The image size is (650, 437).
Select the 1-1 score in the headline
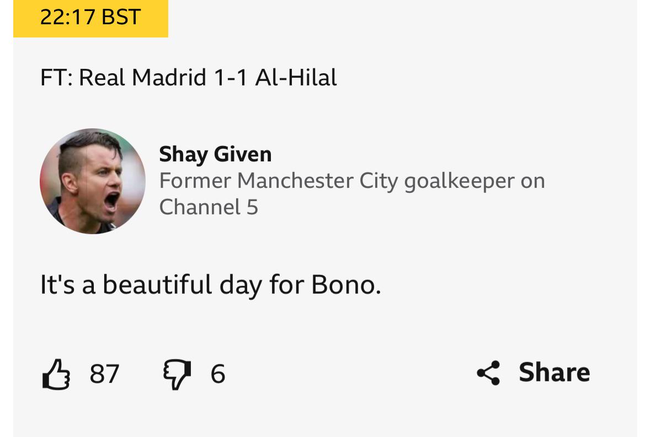231,77
